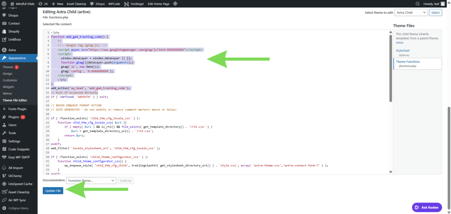Viewport: 451px width, 214px height.
Task: Place cursor on the add_action wp_head line
Action: click(x=91, y=88)
